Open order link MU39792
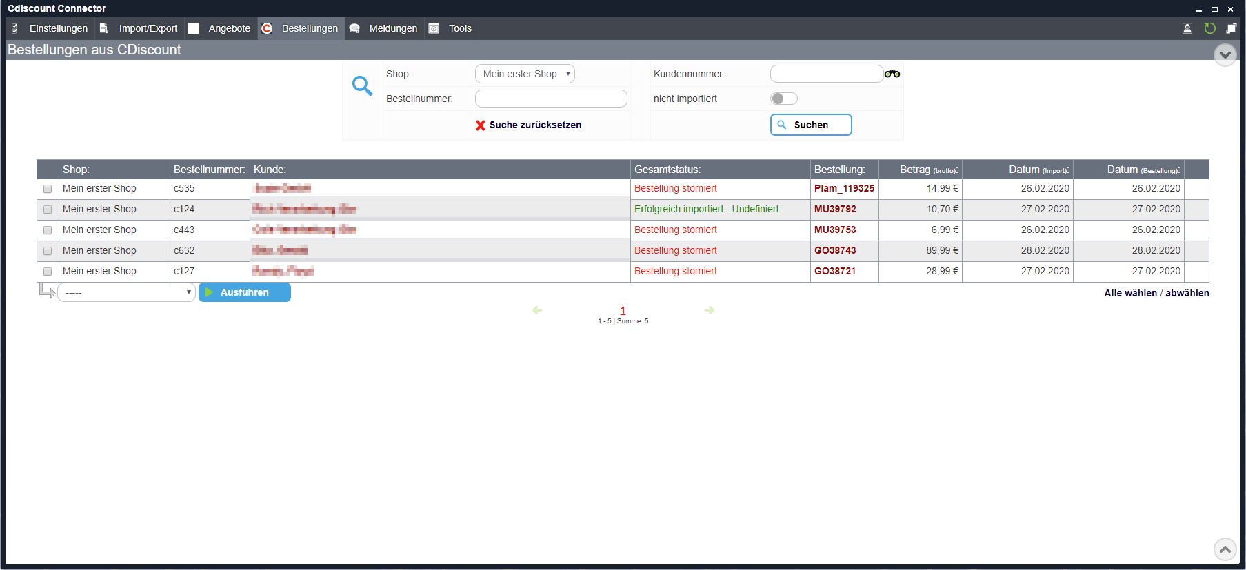Image resolution: width=1246 pixels, height=570 pixels. click(x=834, y=209)
